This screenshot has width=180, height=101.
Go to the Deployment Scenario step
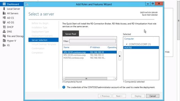[42, 36]
